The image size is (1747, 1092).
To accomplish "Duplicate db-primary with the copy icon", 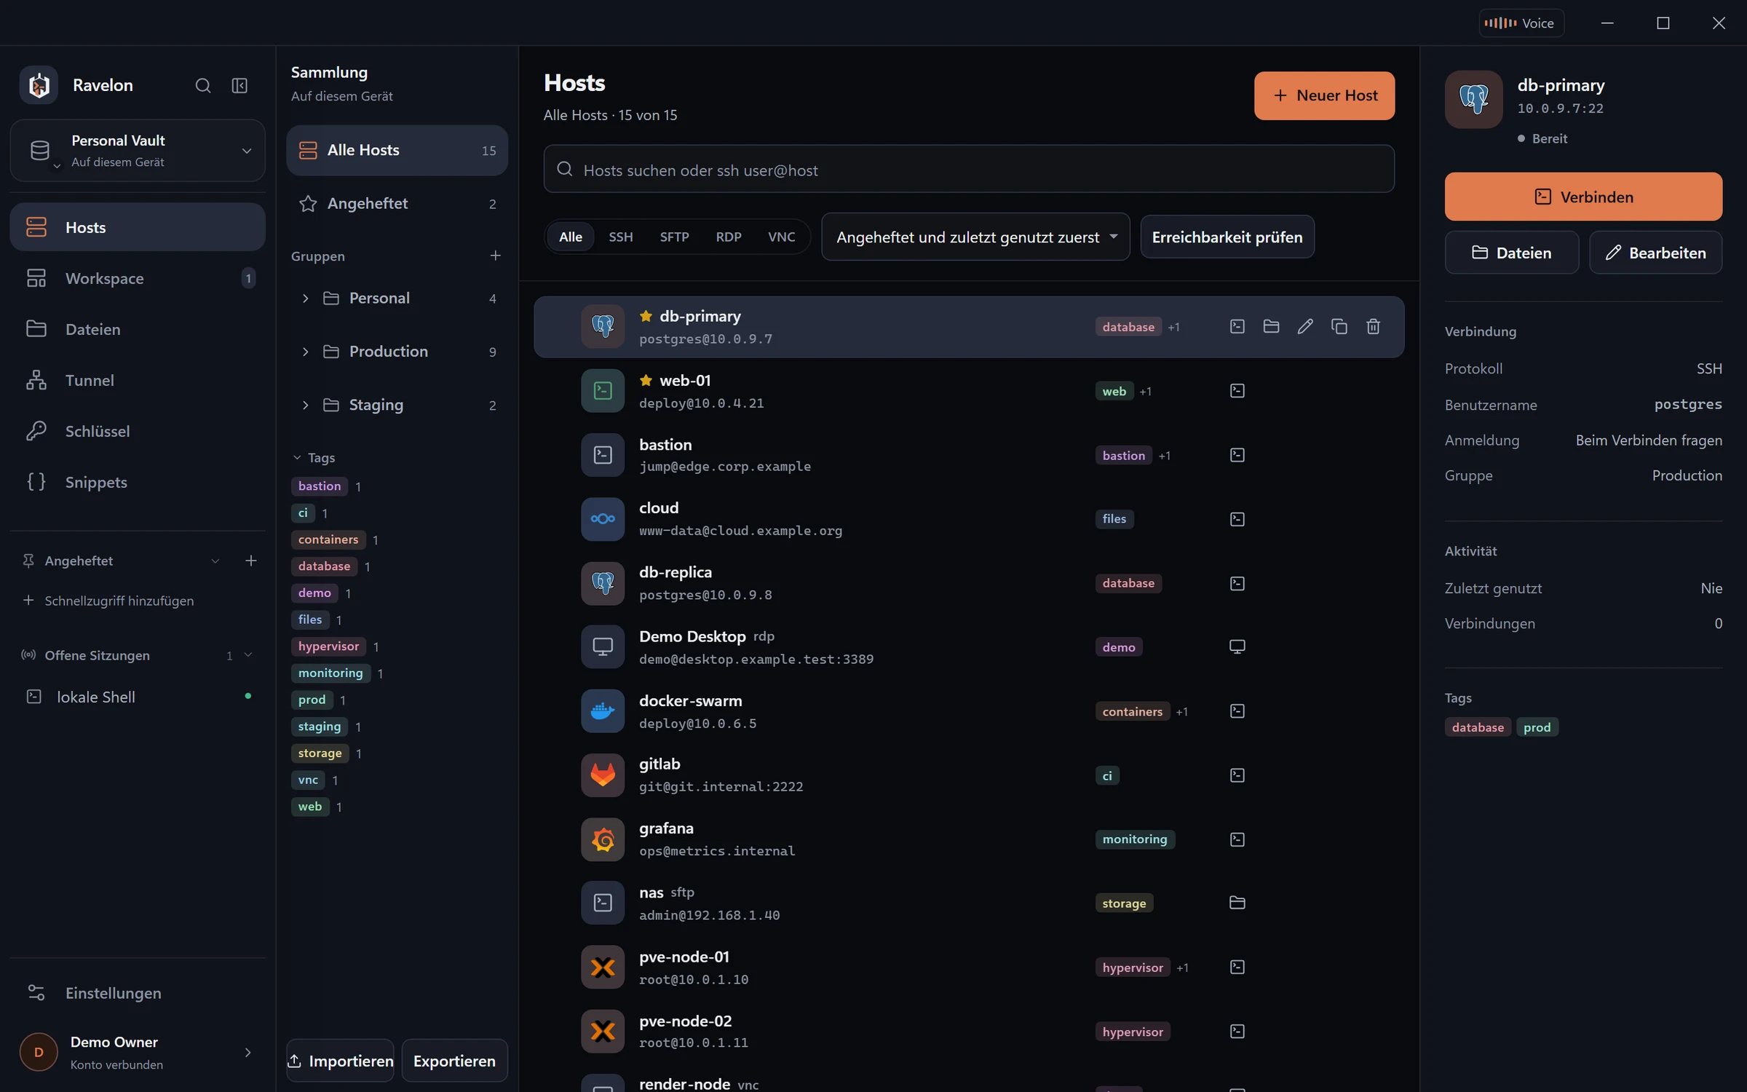I will (x=1339, y=326).
